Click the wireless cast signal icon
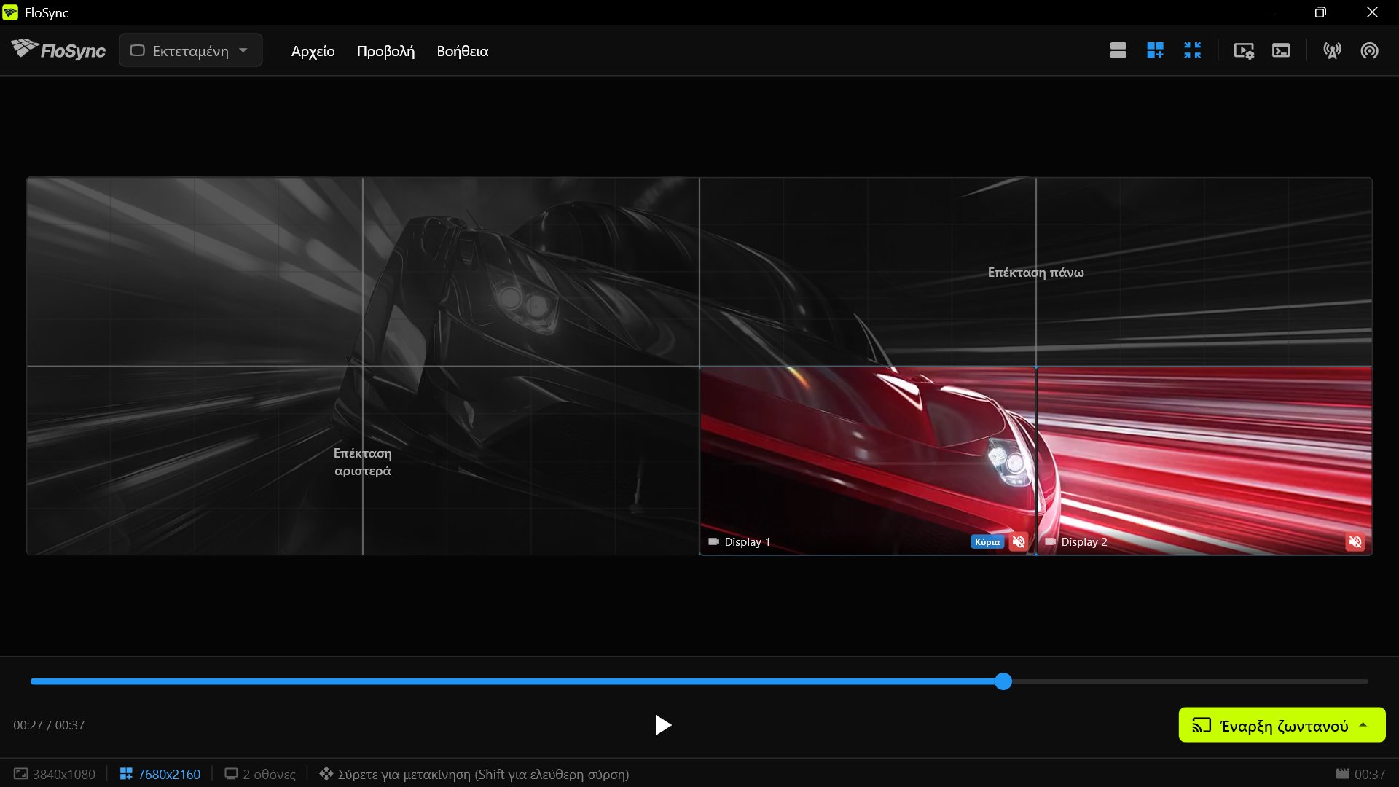Viewport: 1399px width, 787px height. pos(1369,50)
